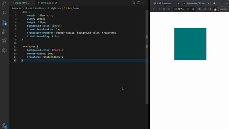This screenshot has height=129, width=229.
Task: Open the purple color swatch picker
Action: pyautogui.click(x=53, y=50)
